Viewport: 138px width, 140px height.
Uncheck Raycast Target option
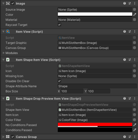click(x=59, y=25)
